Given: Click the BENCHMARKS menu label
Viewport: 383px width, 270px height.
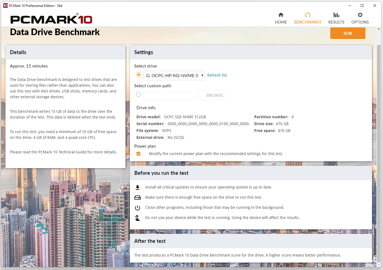Looking at the screenshot, I should (x=307, y=22).
